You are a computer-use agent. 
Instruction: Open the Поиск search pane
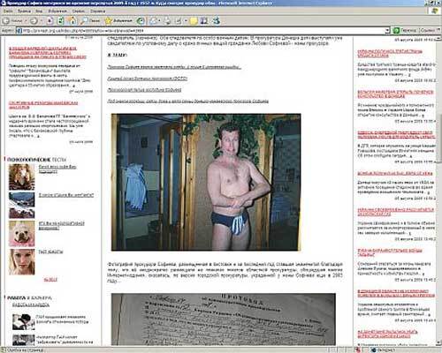pos(90,21)
